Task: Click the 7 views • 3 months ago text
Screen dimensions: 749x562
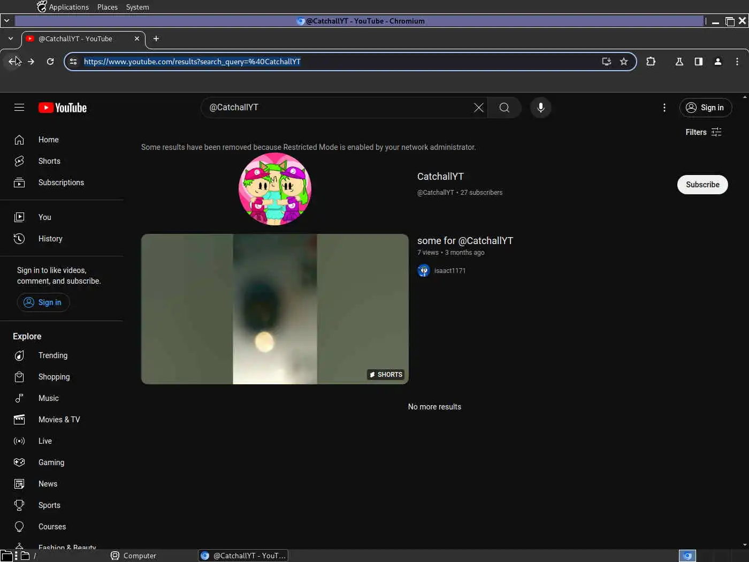Action: click(x=450, y=253)
